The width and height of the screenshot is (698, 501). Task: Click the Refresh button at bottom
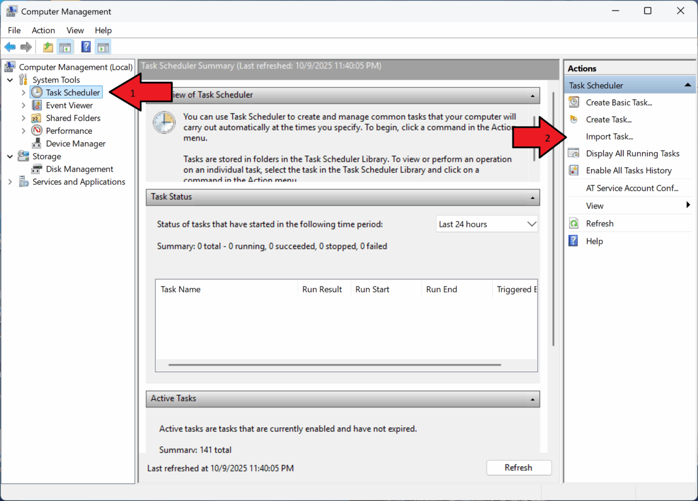pos(518,467)
